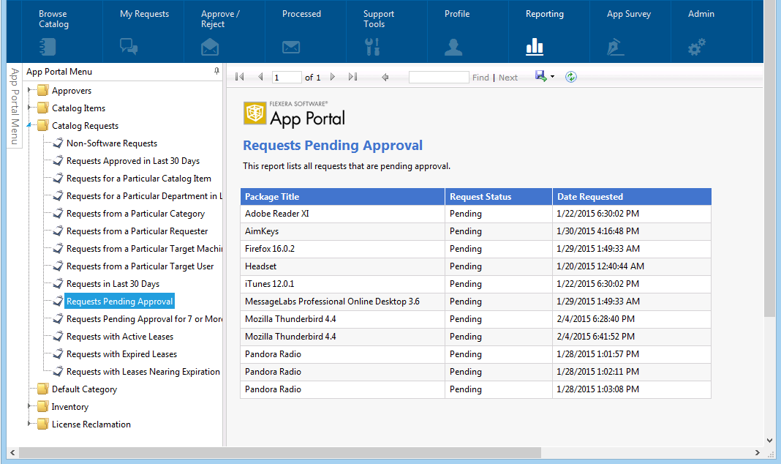Image resolution: width=781 pixels, height=464 pixels.
Task: Jump to the last report page
Action: click(x=352, y=77)
